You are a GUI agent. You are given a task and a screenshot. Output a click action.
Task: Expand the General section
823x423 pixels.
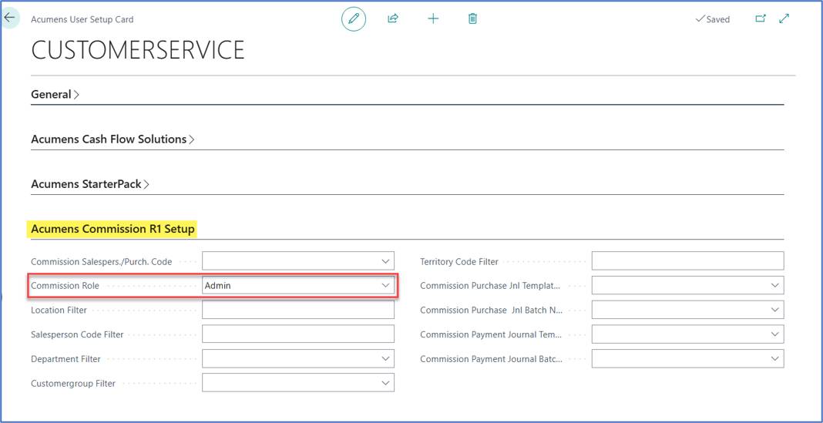click(x=55, y=95)
